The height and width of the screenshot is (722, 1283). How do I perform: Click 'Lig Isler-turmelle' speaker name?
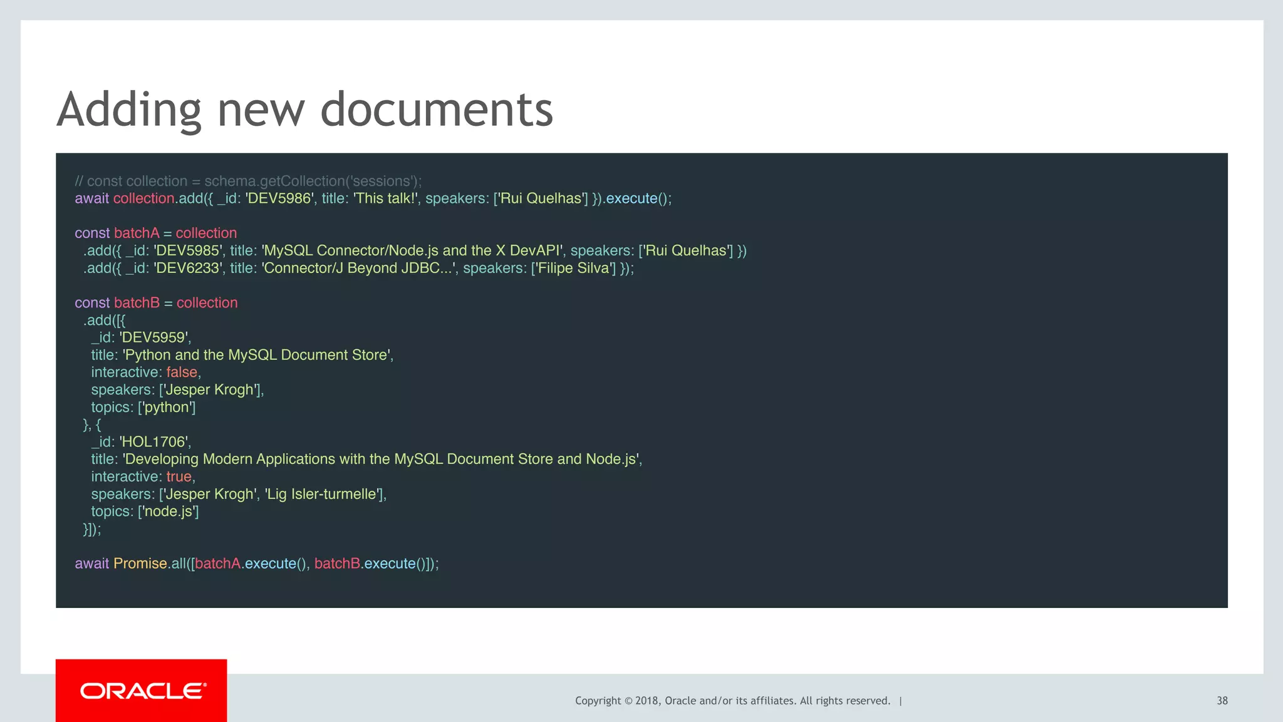[x=322, y=494]
